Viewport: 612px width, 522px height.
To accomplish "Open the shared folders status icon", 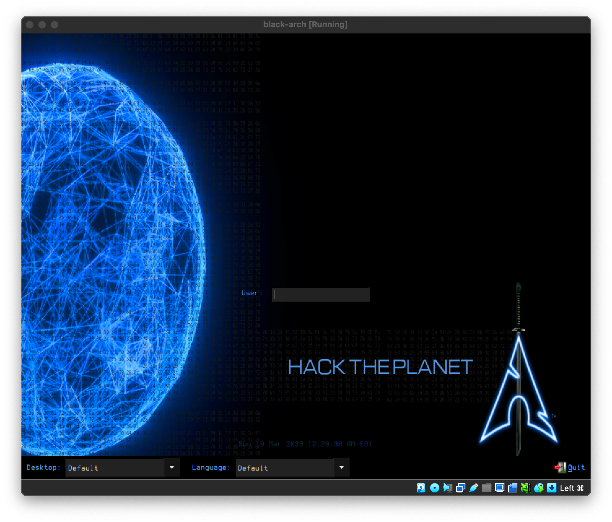I will 487,488.
